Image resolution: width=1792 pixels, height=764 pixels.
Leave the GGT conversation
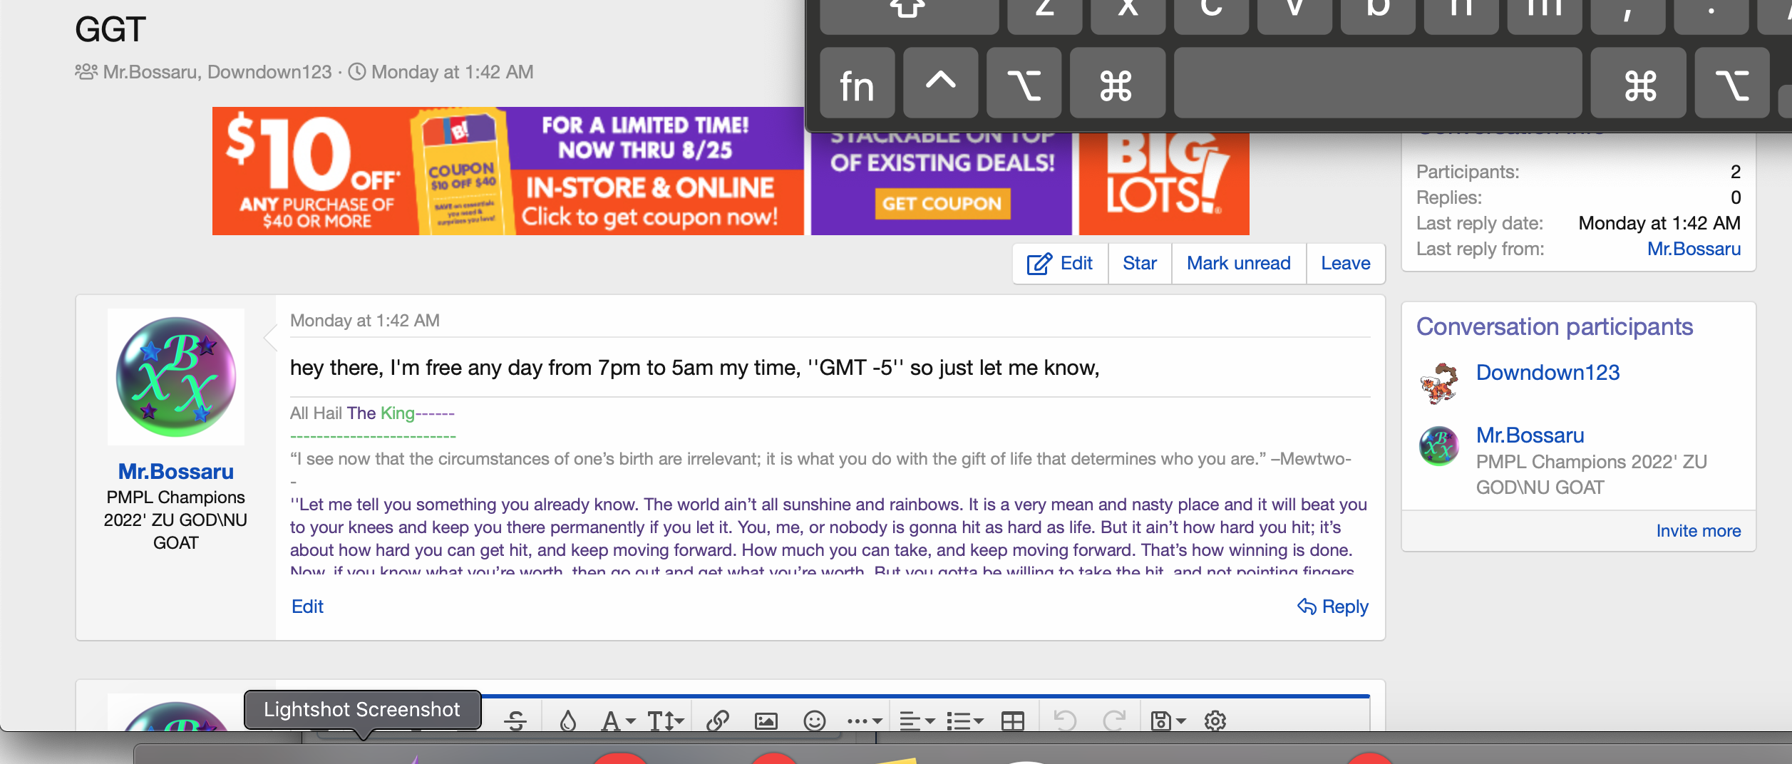1345,264
